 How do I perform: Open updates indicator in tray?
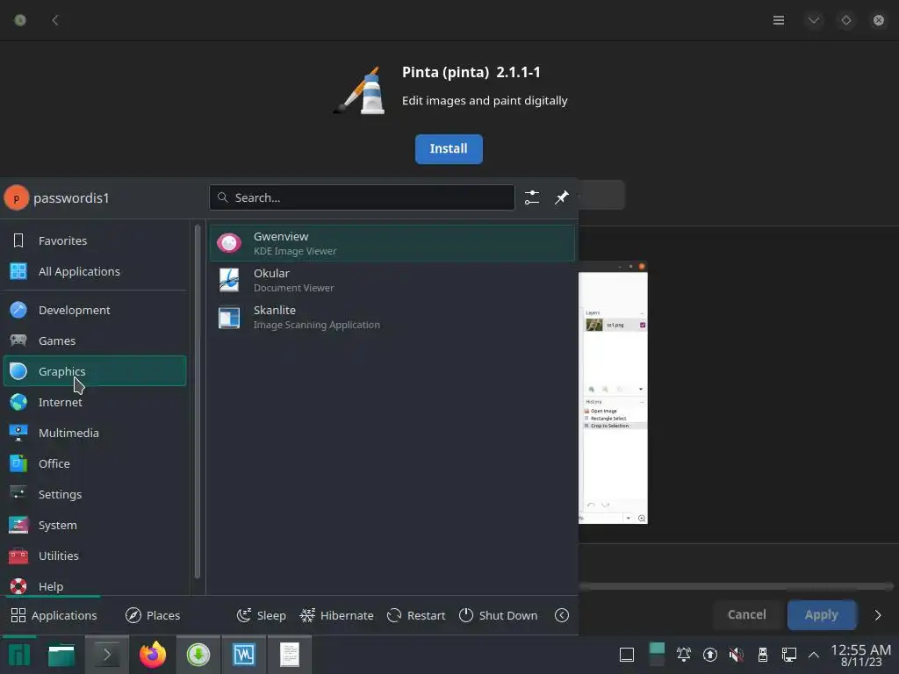tap(709, 655)
